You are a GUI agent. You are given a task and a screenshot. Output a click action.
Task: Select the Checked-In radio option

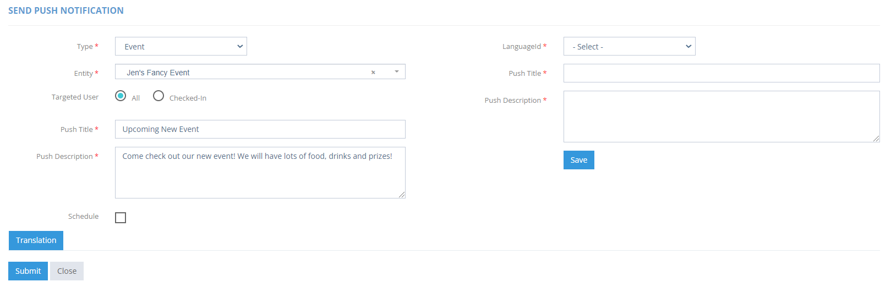coord(158,96)
